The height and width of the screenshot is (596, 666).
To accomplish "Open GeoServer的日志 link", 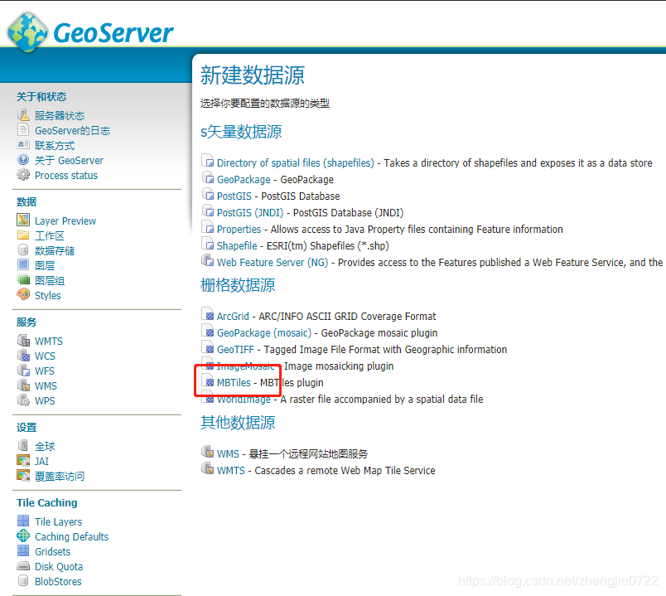I will click(x=73, y=130).
